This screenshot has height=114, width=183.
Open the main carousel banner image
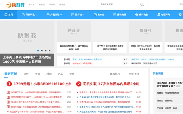click(27, 37)
